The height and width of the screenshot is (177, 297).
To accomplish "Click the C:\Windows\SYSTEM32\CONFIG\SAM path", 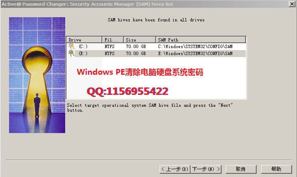I will pos(195,46).
